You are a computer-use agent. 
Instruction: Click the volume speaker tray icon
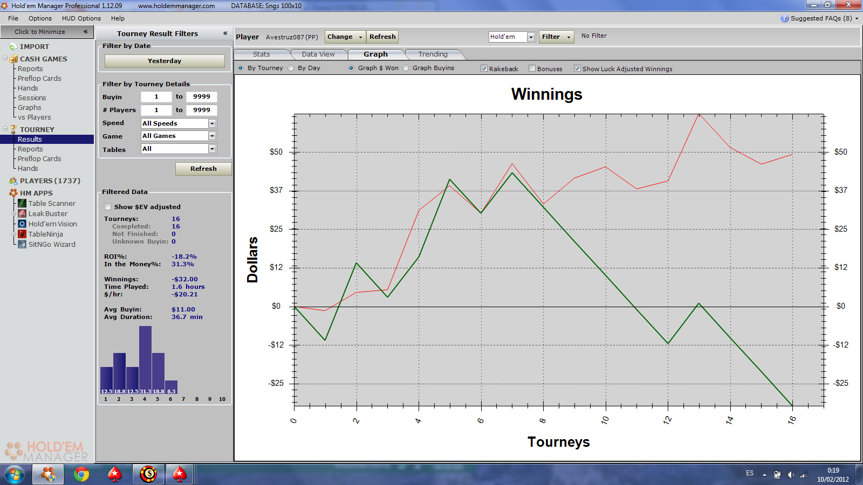tap(790, 475)
